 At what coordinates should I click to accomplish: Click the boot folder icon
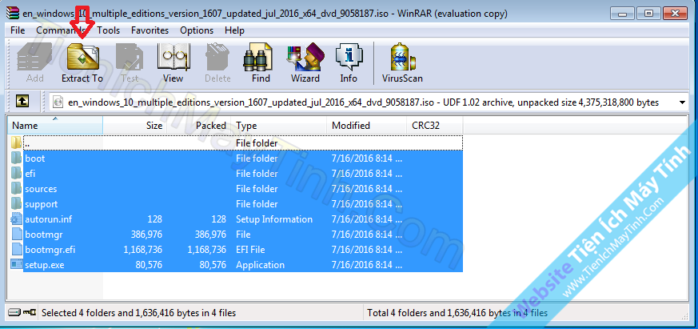point(17,158)
